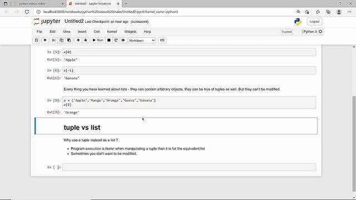Open the Cell menu

tap(97, 32)
